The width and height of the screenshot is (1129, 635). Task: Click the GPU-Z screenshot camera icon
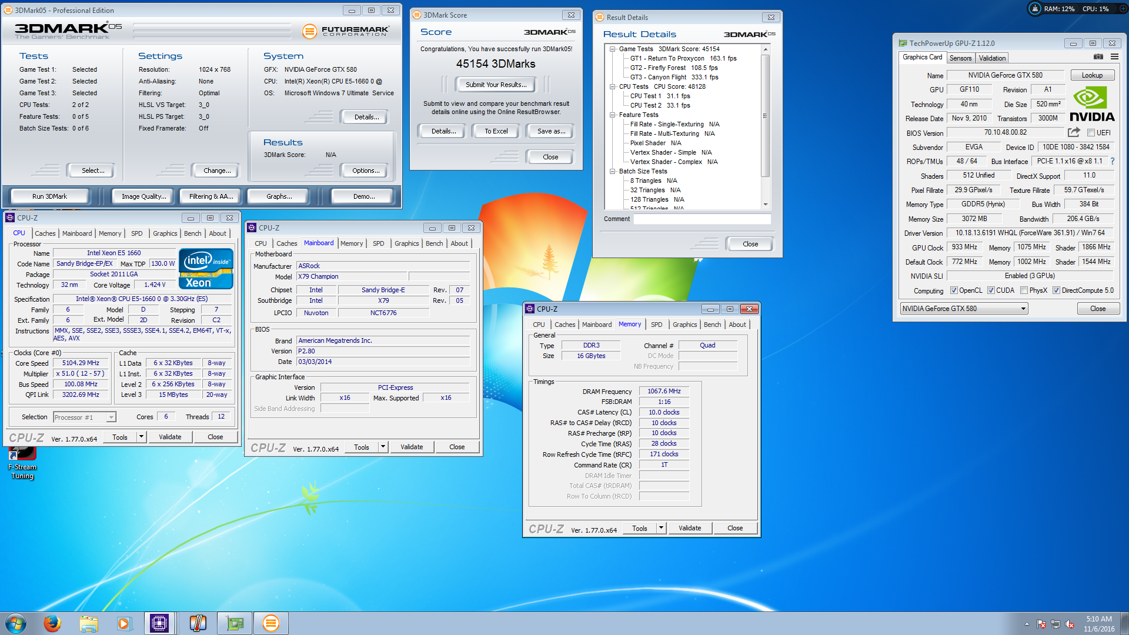coord(1098,57)
